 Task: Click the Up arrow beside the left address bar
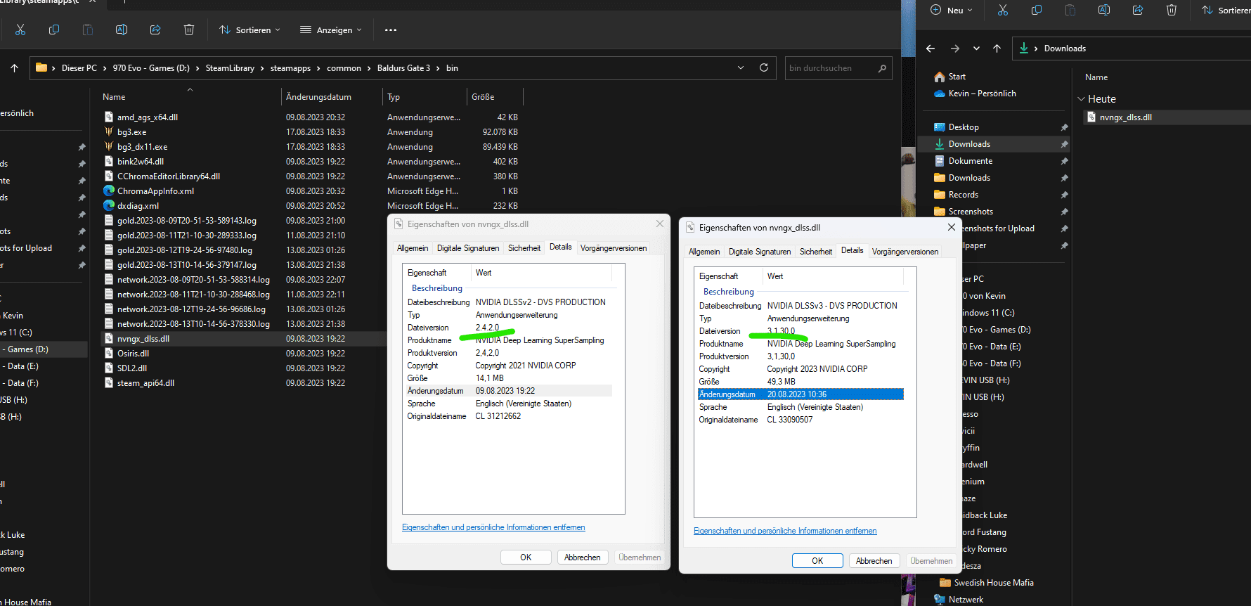point(15,68)
